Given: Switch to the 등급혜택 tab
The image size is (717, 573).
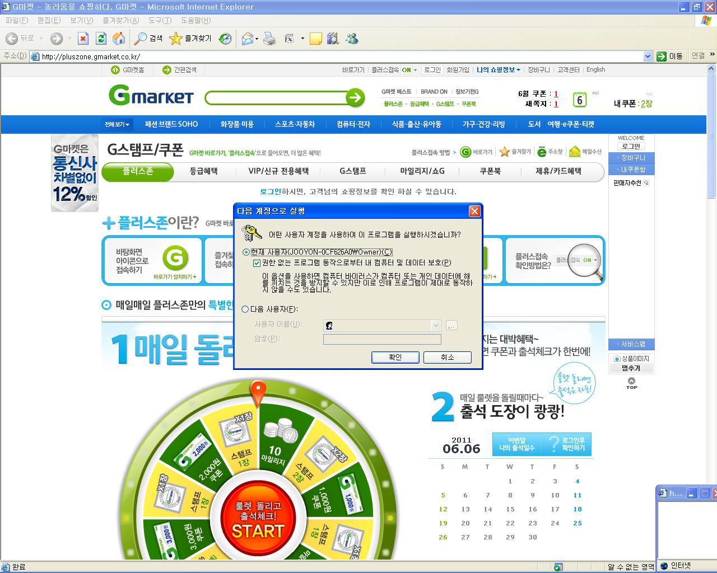Looking at the screenshot, I should 204,171.
